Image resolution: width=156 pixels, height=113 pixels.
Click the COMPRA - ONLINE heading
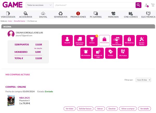pos(16,87)
